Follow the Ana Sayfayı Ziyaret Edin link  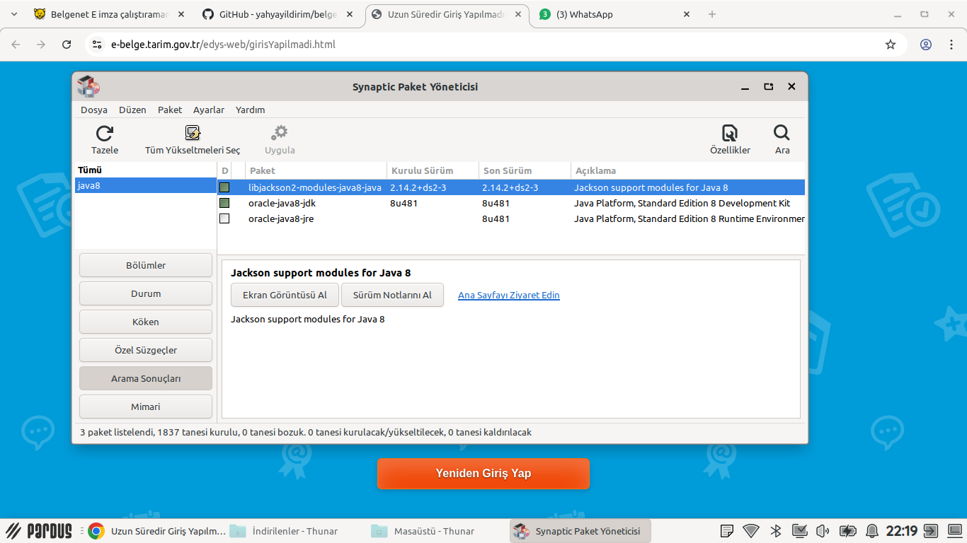[x=508, y=296]
